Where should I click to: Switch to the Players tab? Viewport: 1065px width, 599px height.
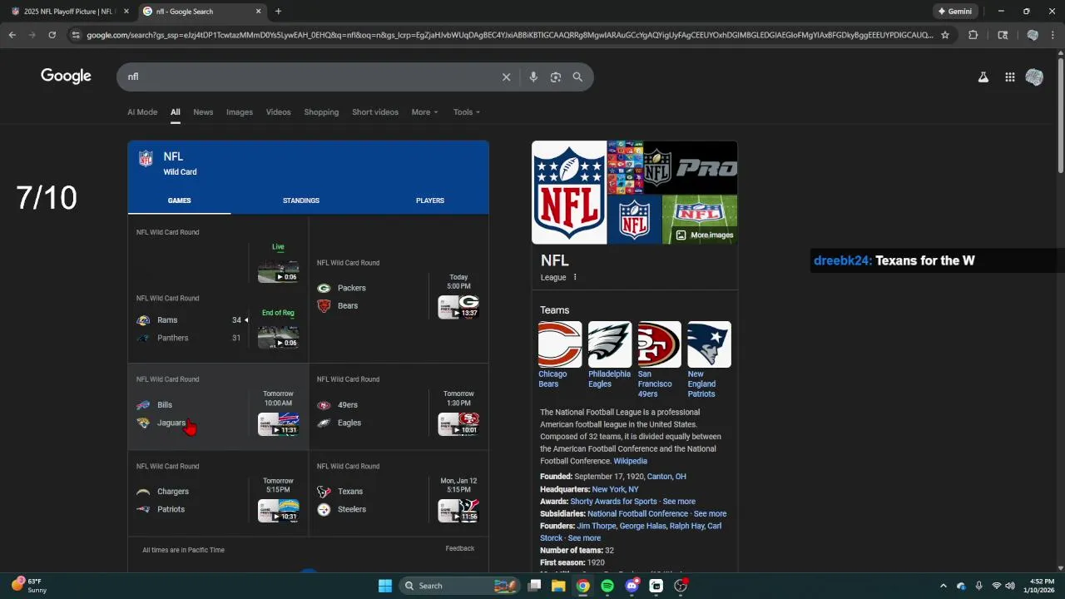tap(430, 200)
